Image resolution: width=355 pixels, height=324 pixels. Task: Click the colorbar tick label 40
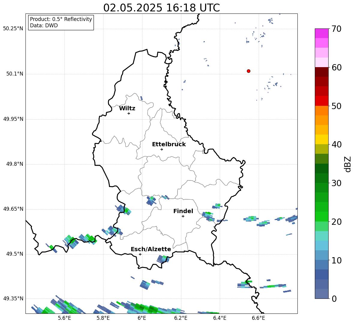click(336, 144)
